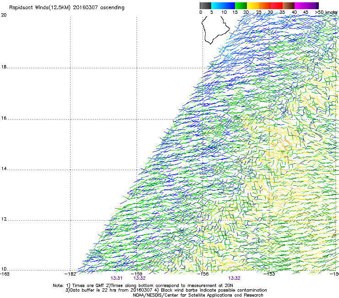The height and width of the screenshot is (298, 339).
Task: Pick the red 30-35 knots legend swatch
Action: [x=277, y=6]
